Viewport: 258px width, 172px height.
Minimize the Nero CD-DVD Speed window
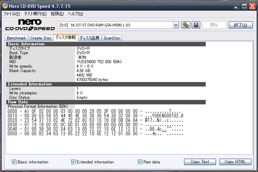point(236,6)
